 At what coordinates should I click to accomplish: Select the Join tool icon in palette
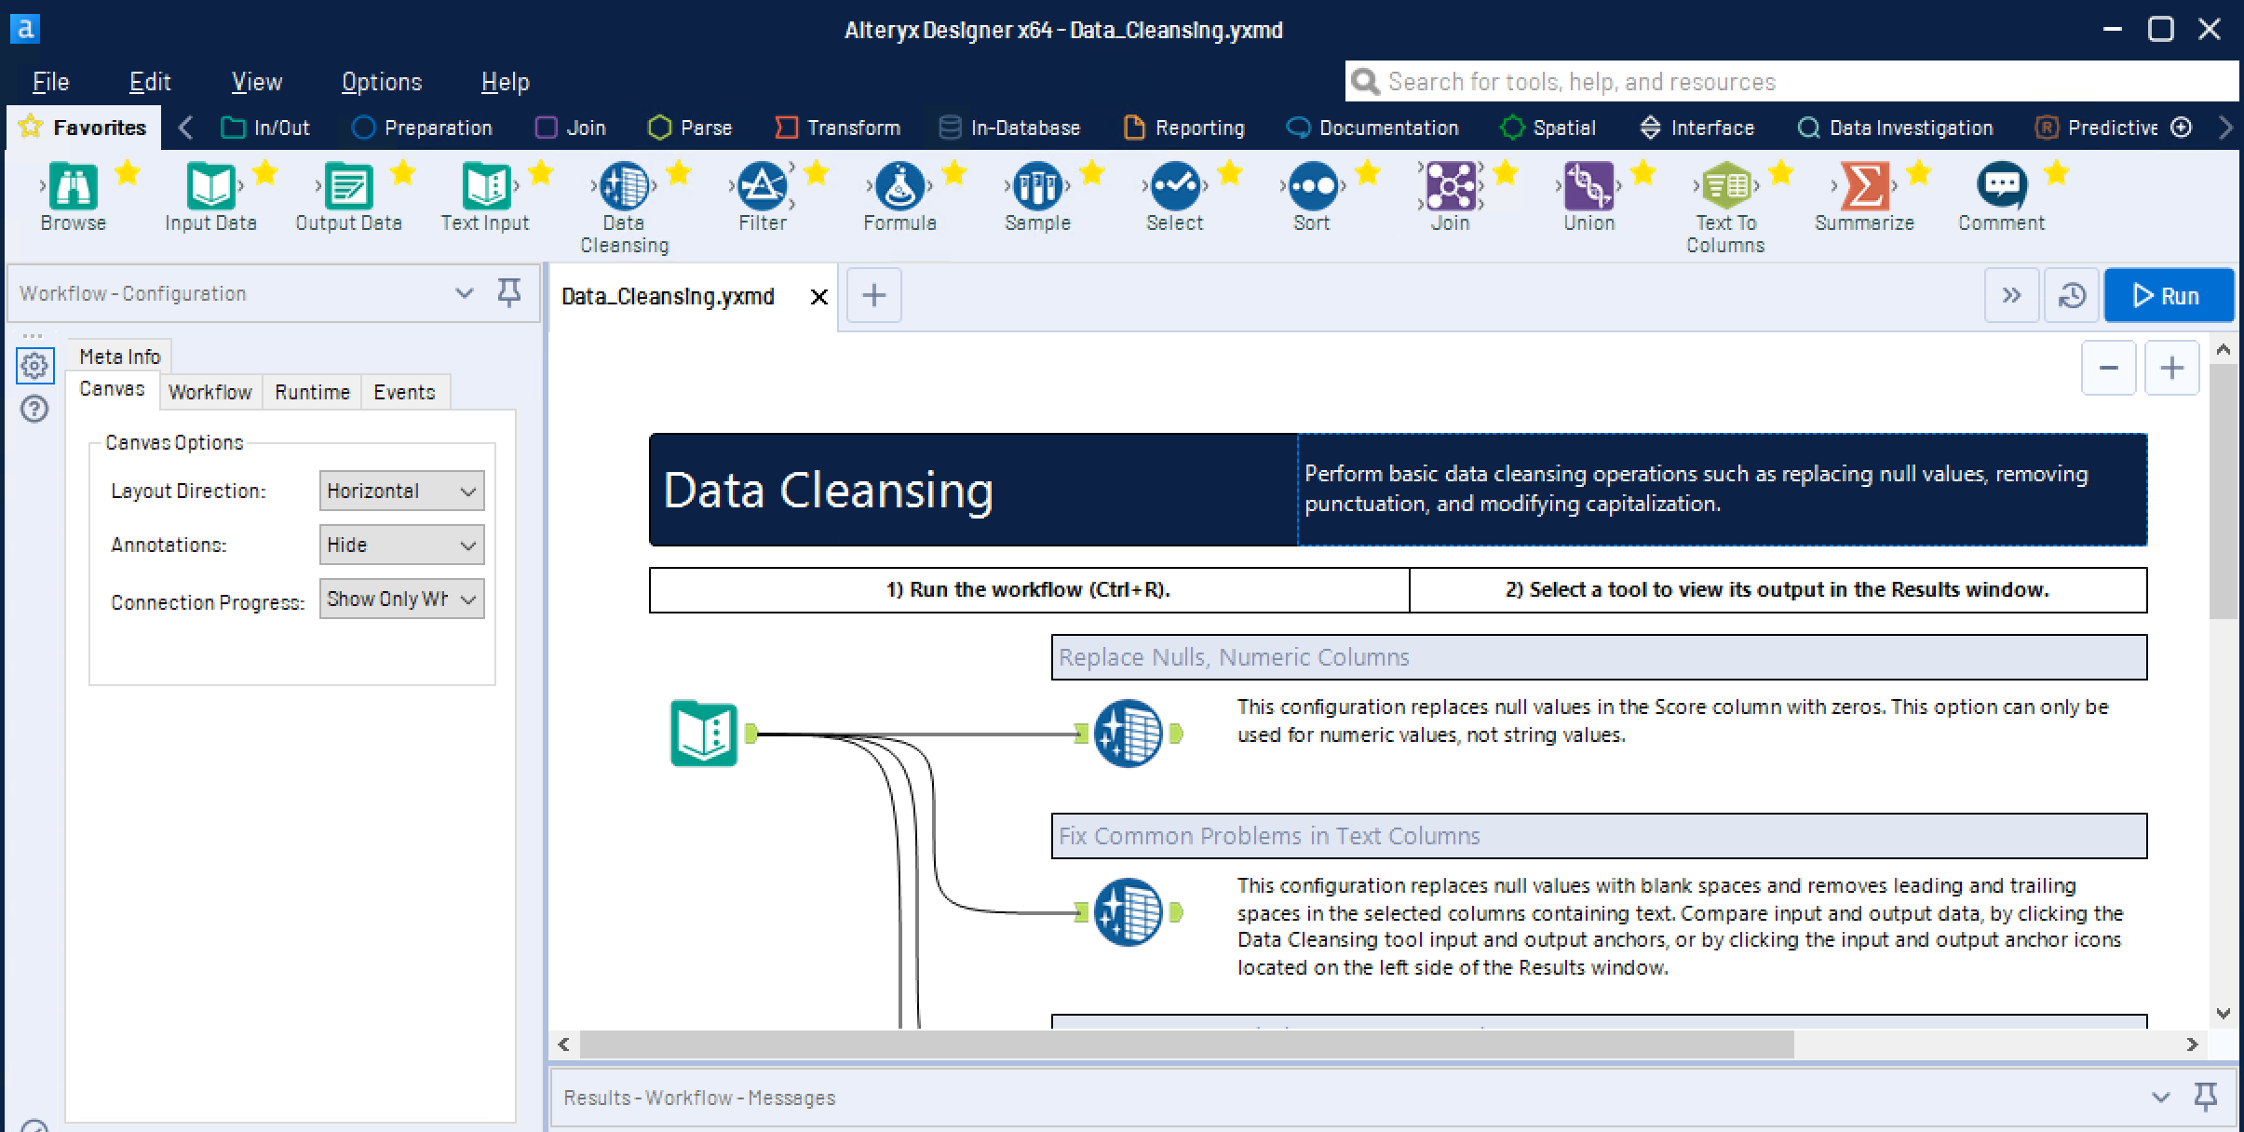pyautogui.click(x=1451, y=186)
